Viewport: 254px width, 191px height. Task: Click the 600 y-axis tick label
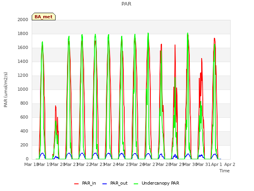click(24, 117)
